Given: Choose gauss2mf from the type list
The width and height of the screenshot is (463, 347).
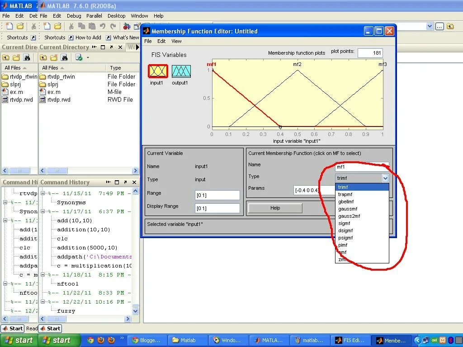Looking at the screenshot, I should click(362, 216).
